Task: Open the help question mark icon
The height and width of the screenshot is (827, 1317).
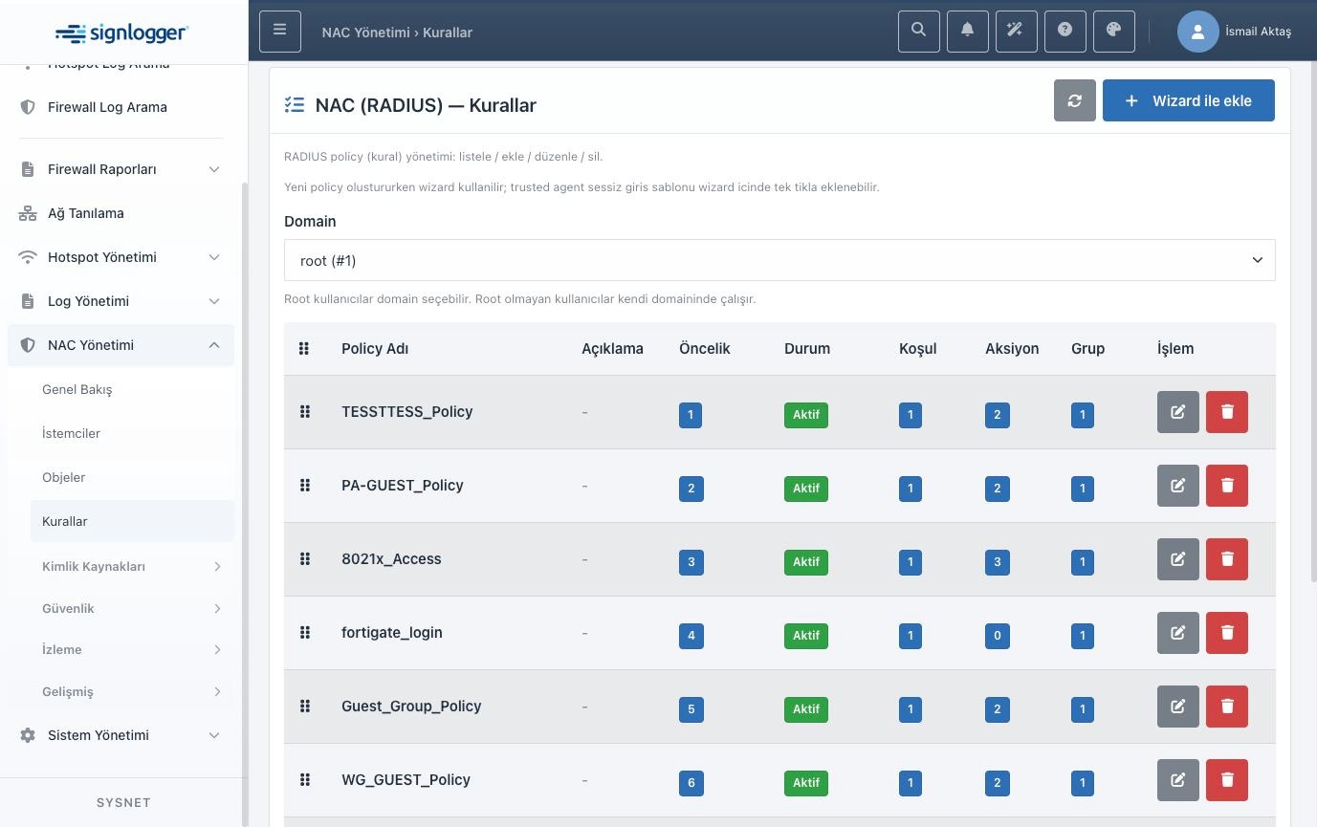Action: pos(1065,32)
